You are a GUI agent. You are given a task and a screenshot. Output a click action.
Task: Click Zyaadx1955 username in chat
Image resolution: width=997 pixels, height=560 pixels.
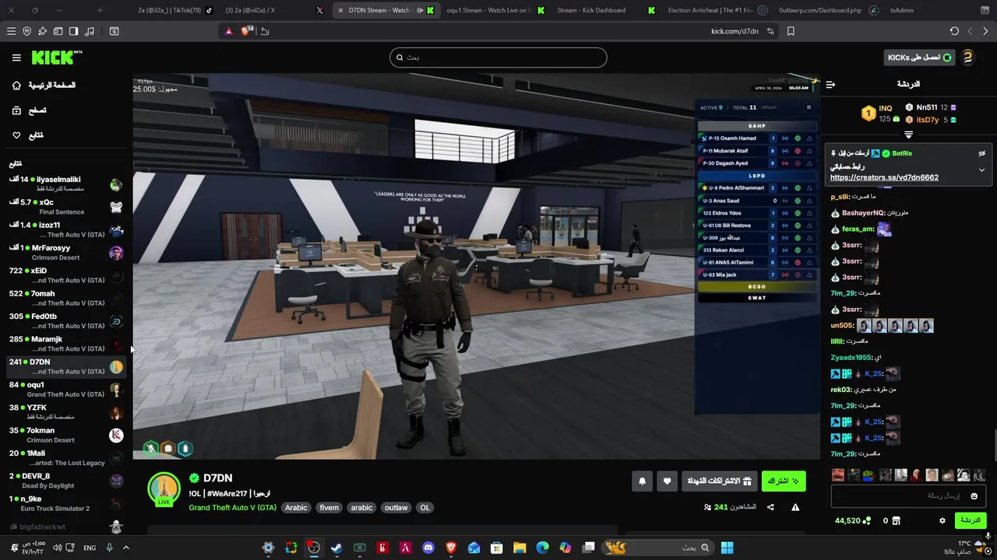point(851,358)
